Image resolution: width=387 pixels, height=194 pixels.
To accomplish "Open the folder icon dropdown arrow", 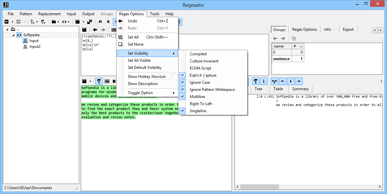I will coord(58,22).
